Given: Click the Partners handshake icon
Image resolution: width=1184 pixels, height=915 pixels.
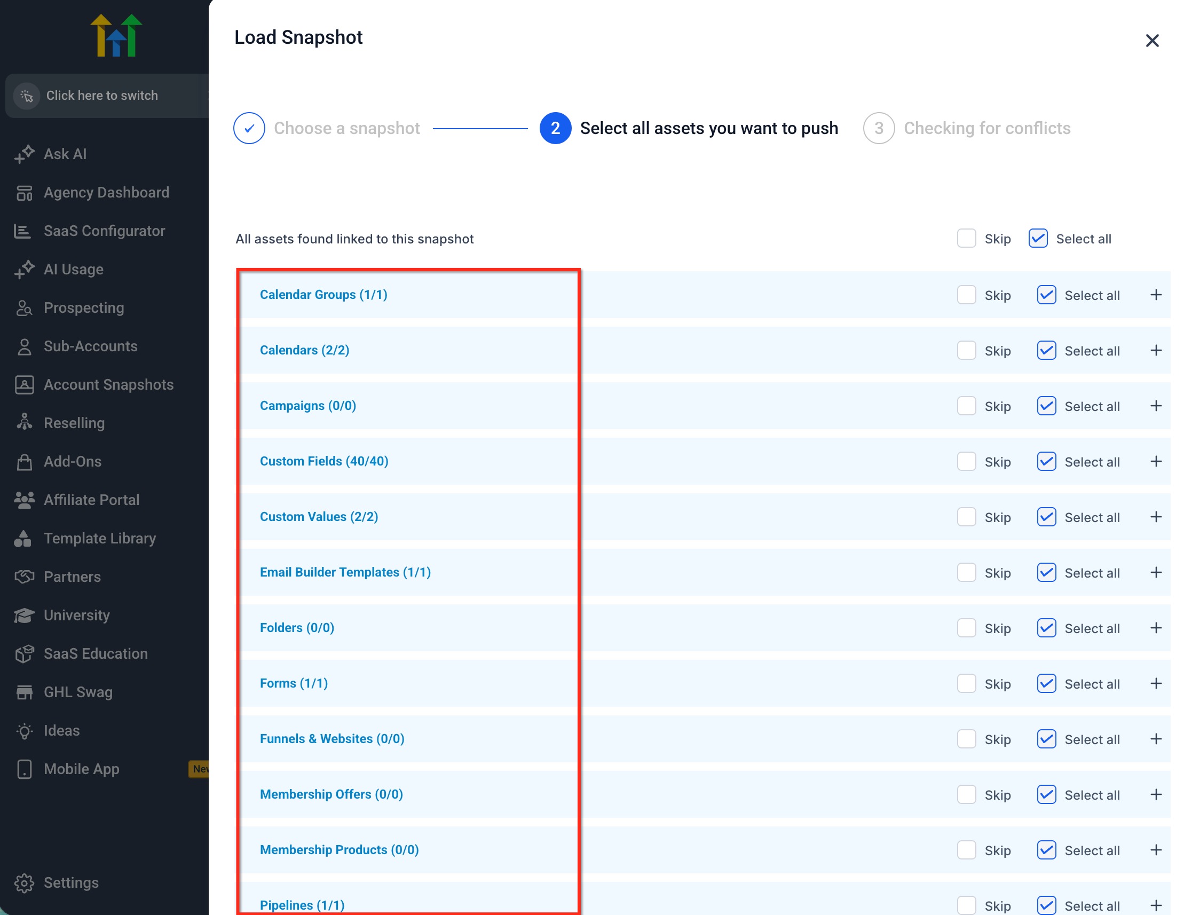Looking at the screenshot, I should click(x=25, y=577).
